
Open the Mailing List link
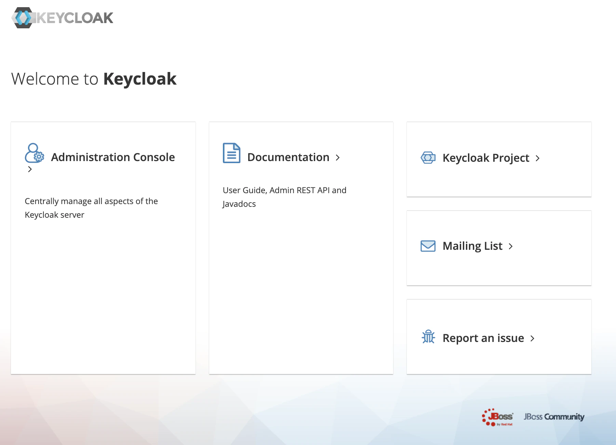pyautogui.click(x=472, y=246)
